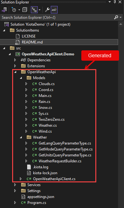This screenshot has width=124, height=208.
Task: Collapse All tree items icon
Action: (x=25, y=10)
